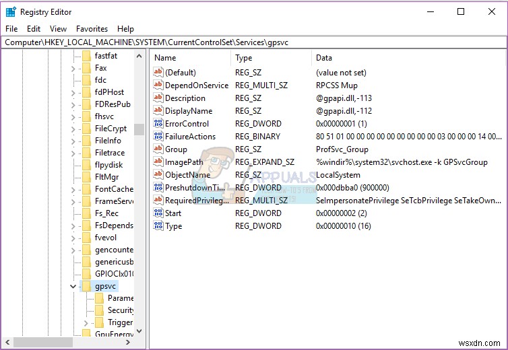Image resolution: width=508 pixels, height=350 pixels.
Task: Select the FrameServer tree key
Action: pos(114,201)
